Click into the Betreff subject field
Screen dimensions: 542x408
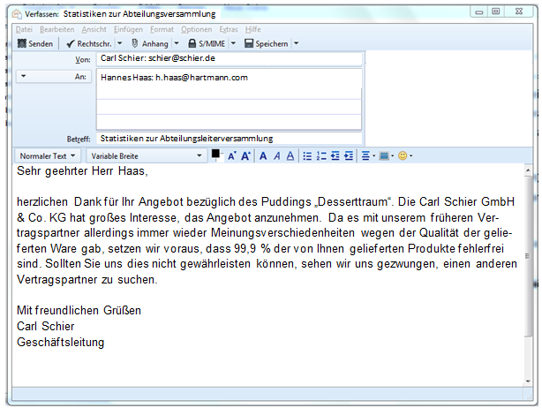pyautogui.click(x=230, y=138)
